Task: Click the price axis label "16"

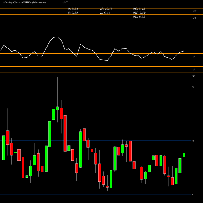Action: [x=193, y=87]
